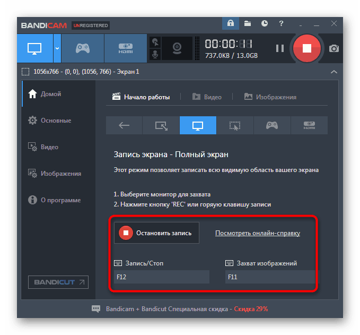The image size is (360, 335).
Task: Open Посмотреть онлайн-справку link
Action: 258,233
